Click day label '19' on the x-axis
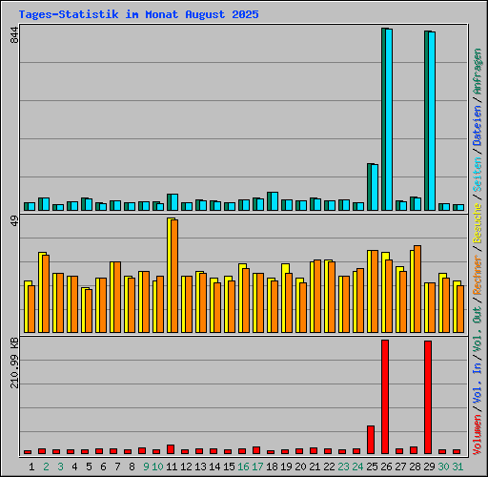488x477 pixels. pos(286,467)
